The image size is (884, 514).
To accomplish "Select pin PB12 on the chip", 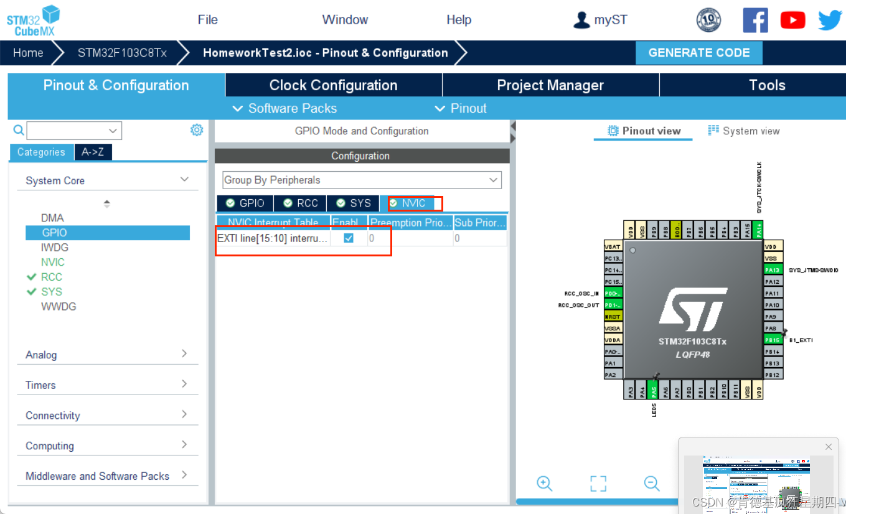I will (x=773, y=375).
